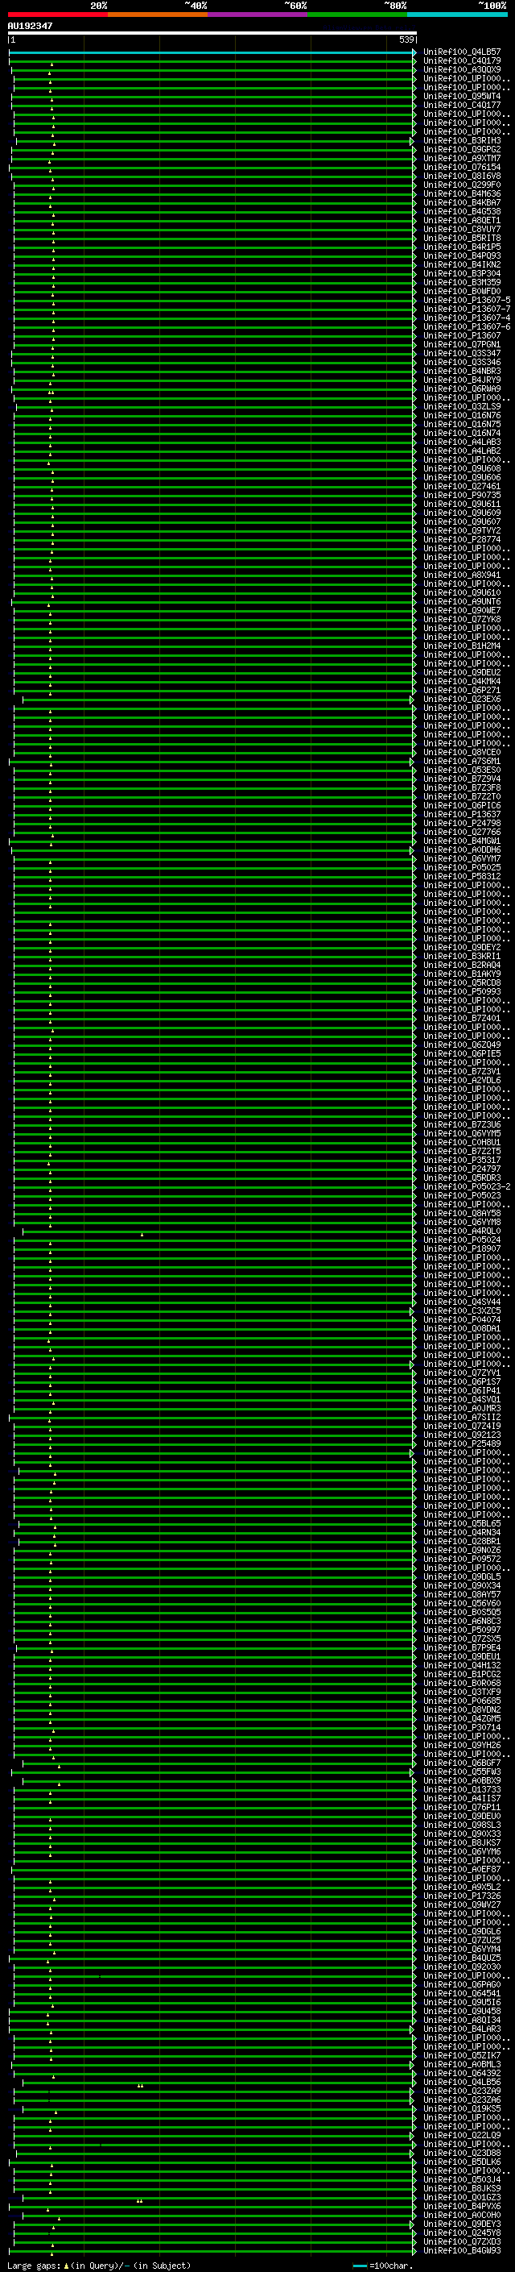The width and height of the screenshot is (515, 2272).
Task: Click hit label UniRef100_Q6VYM8
Action: pos(462,1223)
